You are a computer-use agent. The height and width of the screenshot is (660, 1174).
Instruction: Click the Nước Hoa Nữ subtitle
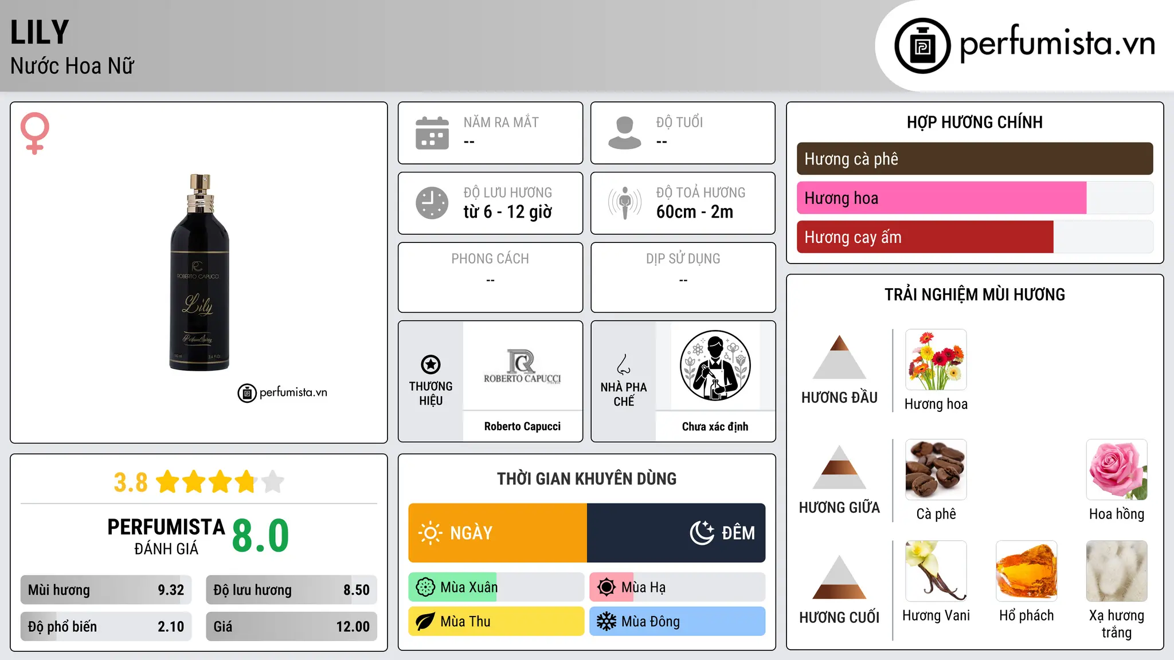click(x=72, y=66)
